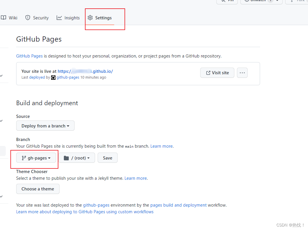Viewport: 308px width, 230px height.
Task: Click the 'Theme Chooser' label text
Action: 32,171
